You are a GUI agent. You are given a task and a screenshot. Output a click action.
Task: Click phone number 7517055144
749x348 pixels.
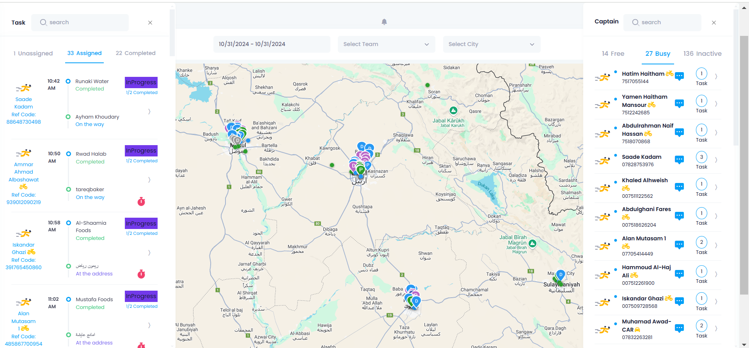pyautogui.click(x=635, y=82)
